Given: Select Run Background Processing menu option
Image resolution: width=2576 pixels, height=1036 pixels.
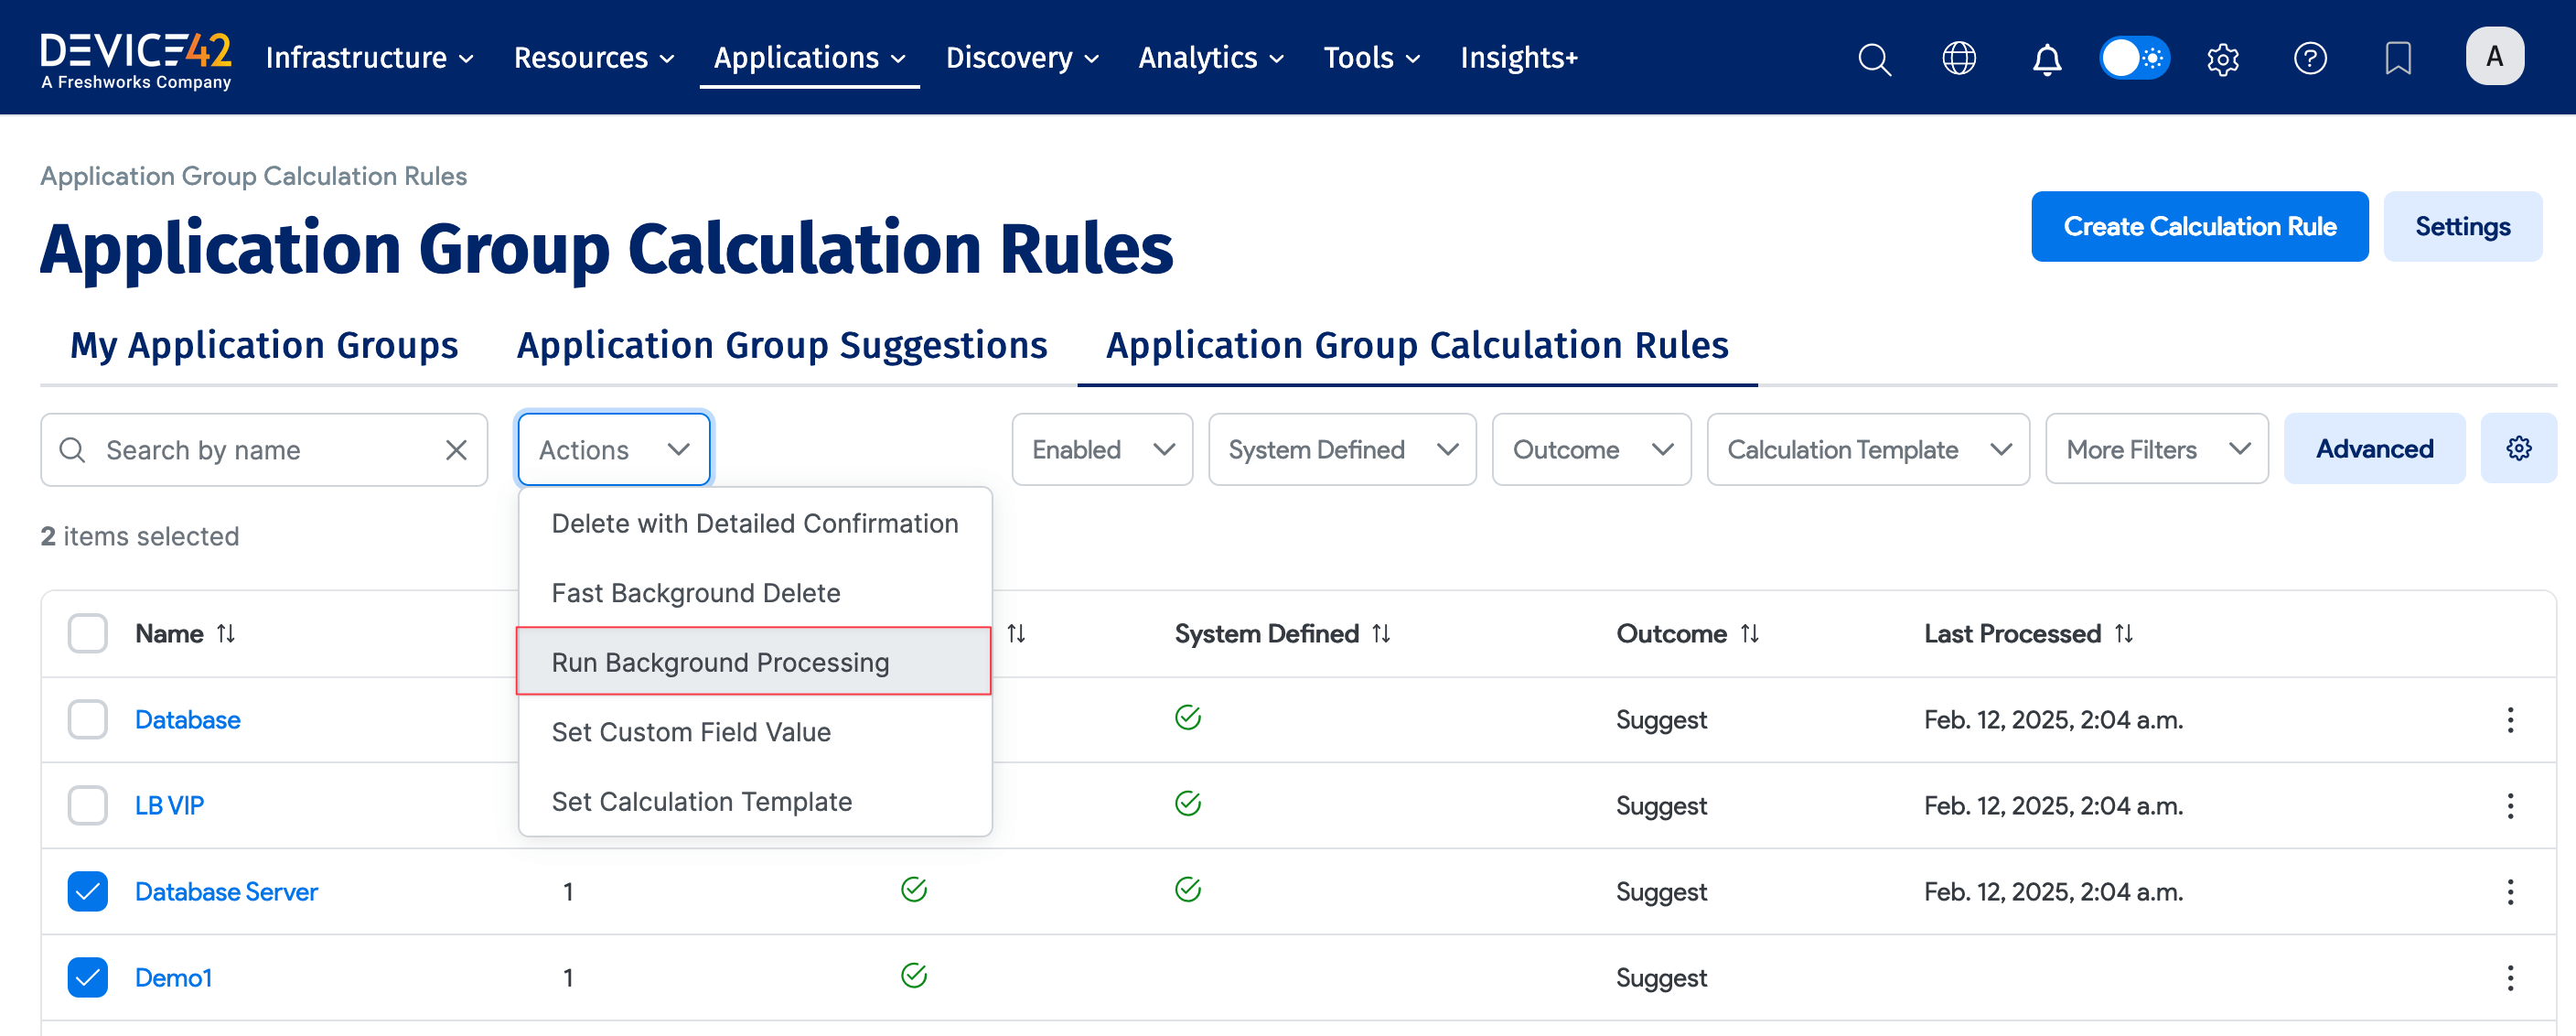Looking at the screenshot, I should point(720,662).
